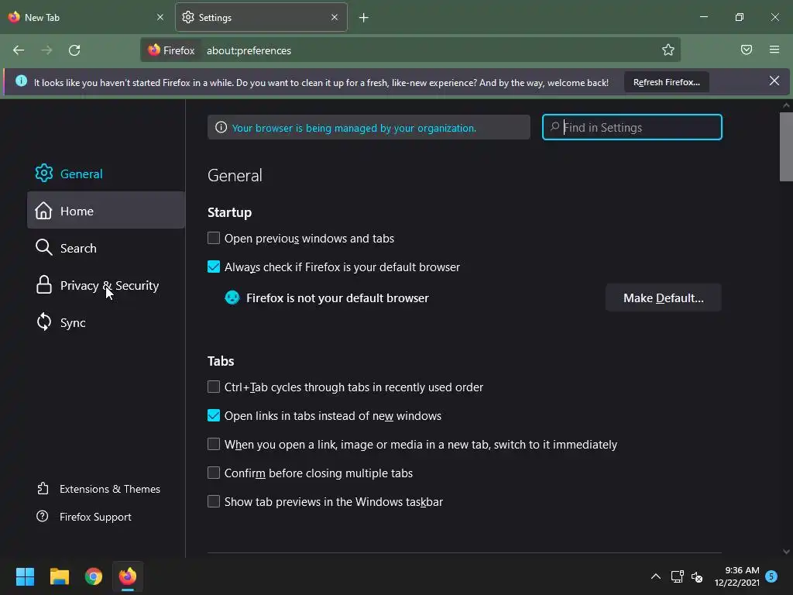Click the Firefox identity icon in the address bar
Viewport: 793px width, 595px height.
[154, 50]
